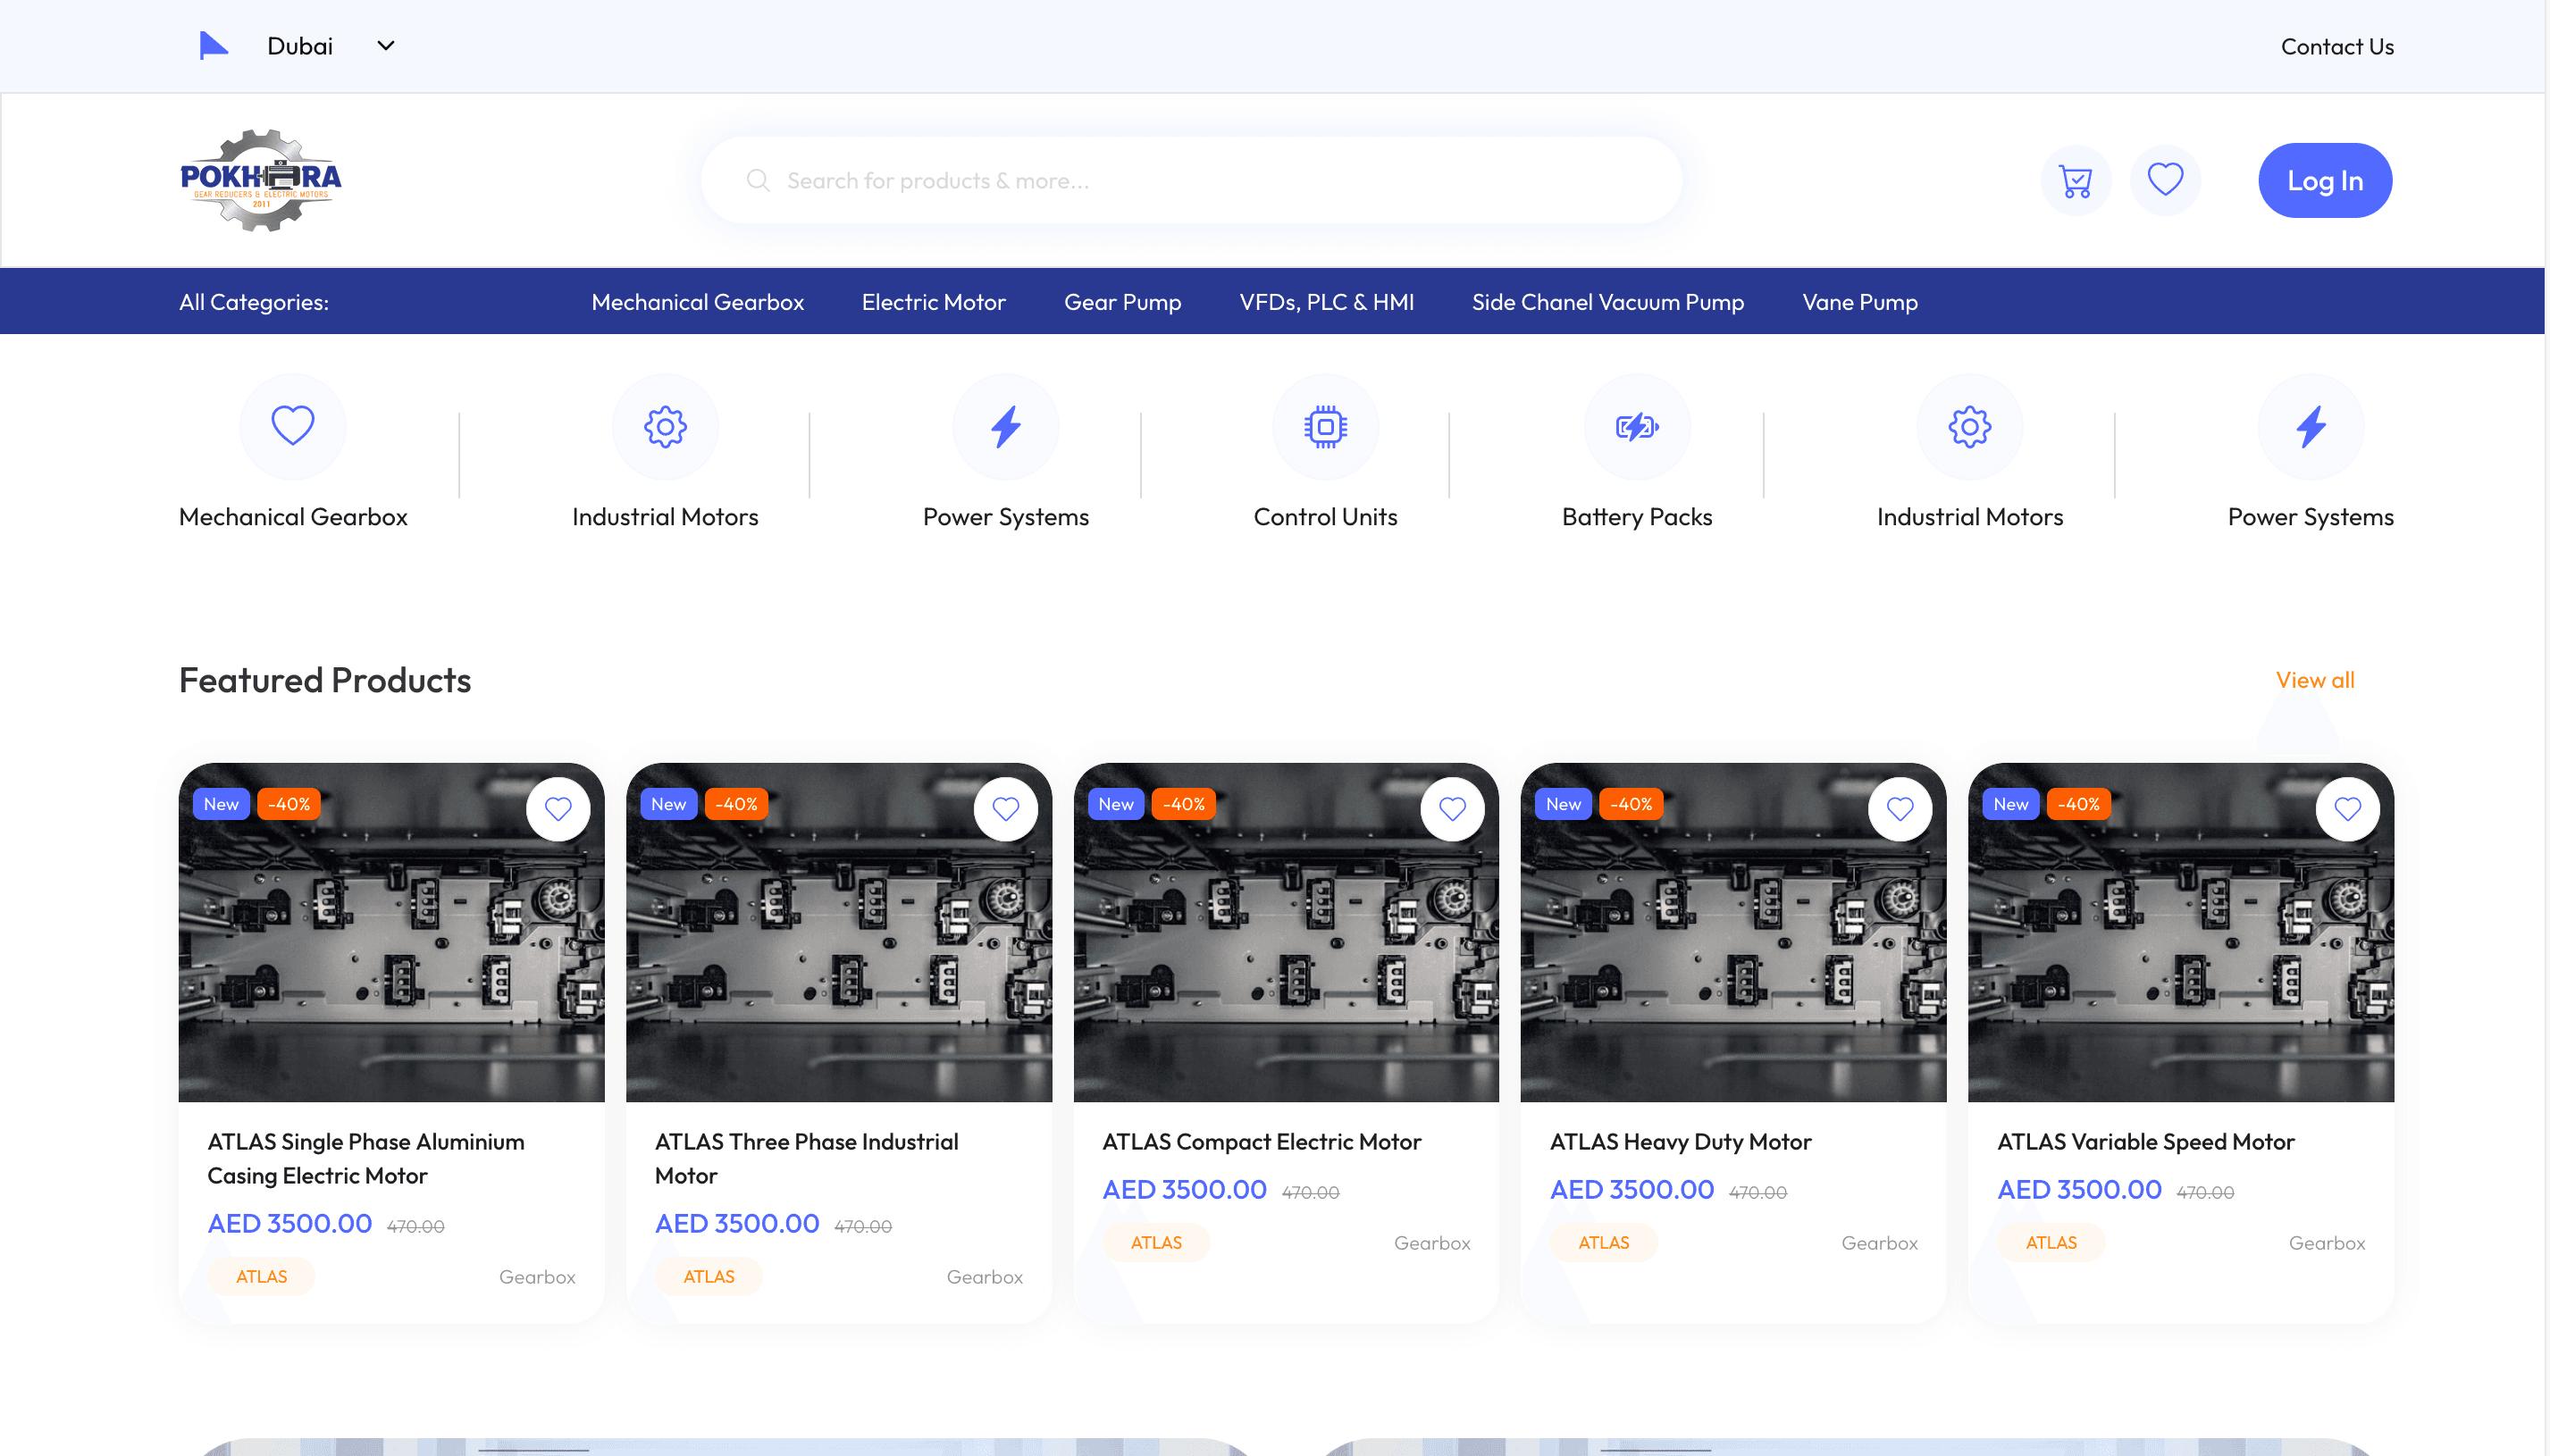
Task: Select the Control Units chip icon
Action: coord(1325,427)
